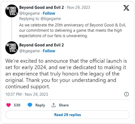Viewport: 135px width, 124px height.
Task: Open the Replying to @bgegame mention
Action: 51,19
